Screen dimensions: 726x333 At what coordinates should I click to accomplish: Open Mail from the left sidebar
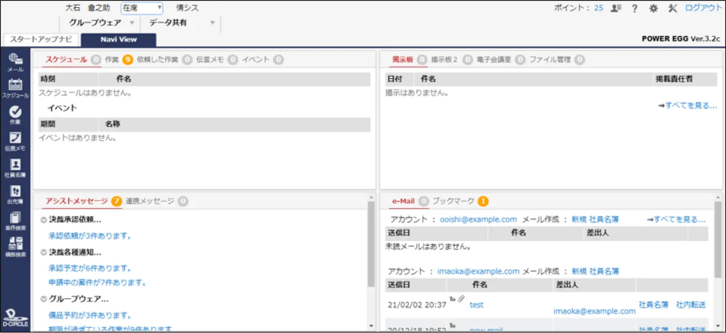pyautogui.click(x=15, y=60)
